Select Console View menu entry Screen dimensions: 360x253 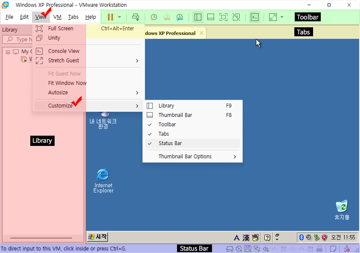click(x=88, y=51)
